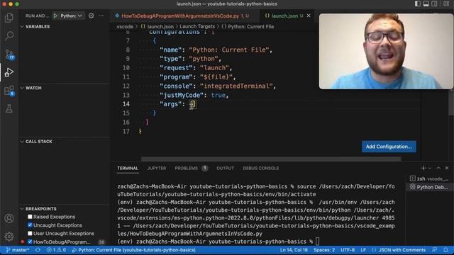454x255 pixels.
Task: Click Ln 14, Col 16 cursor position
Action: (x=294, y=250)
